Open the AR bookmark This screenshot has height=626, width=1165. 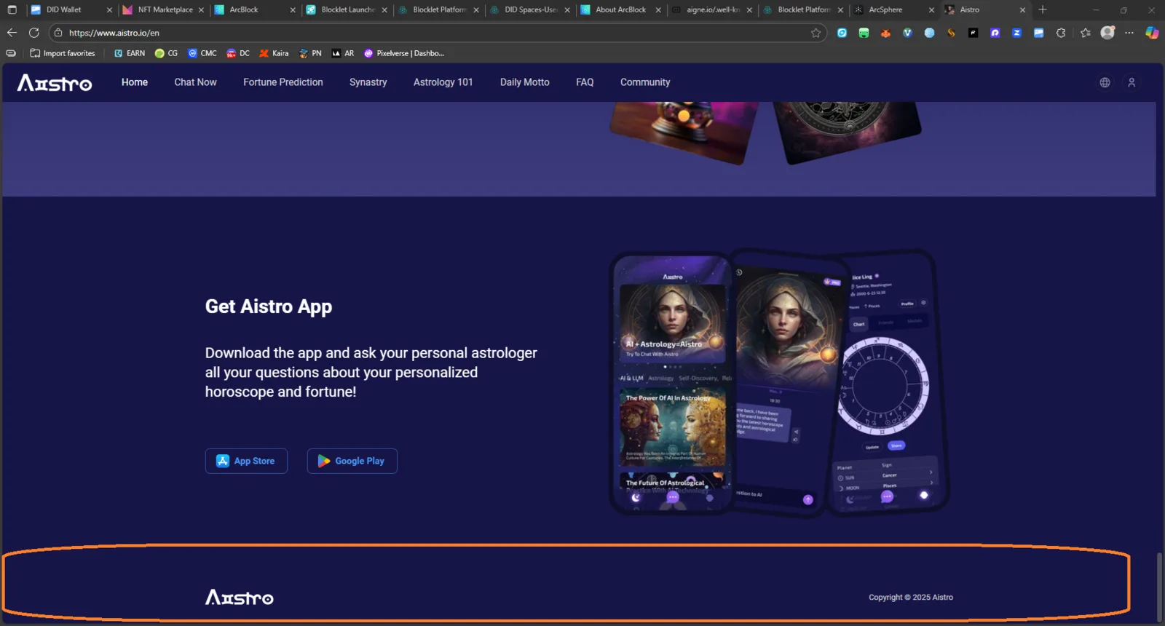[343, 53]
